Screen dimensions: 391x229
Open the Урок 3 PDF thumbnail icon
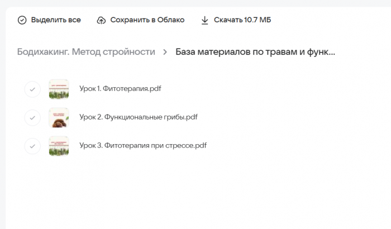point(59,146)
